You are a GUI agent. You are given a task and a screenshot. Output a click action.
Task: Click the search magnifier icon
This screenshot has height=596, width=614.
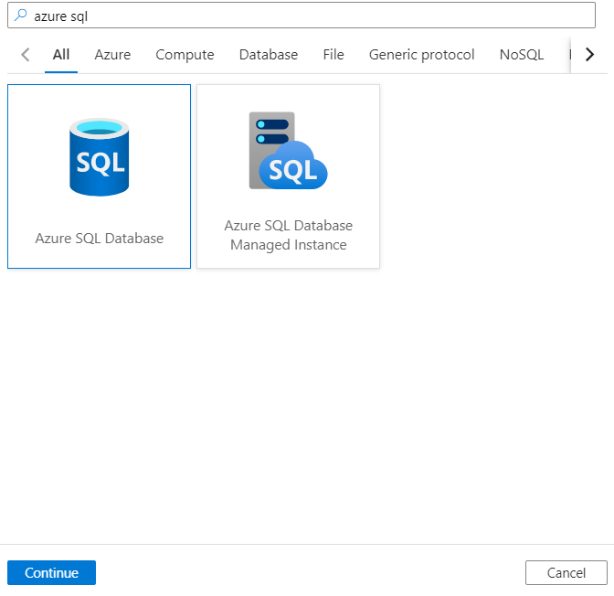coord(20,16)
